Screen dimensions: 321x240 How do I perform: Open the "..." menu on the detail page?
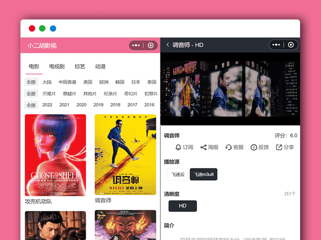click(x=276, y=45)
